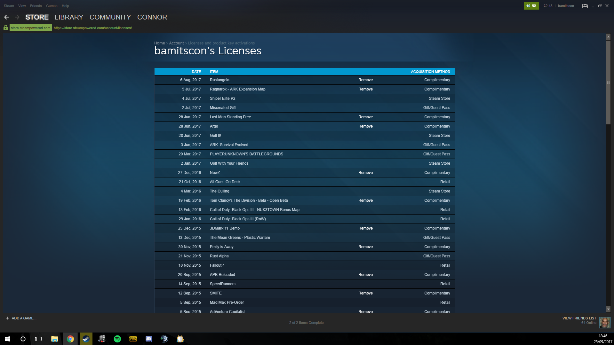Open View Friends List
614x345 pixels.
click(x=579, y=318)
